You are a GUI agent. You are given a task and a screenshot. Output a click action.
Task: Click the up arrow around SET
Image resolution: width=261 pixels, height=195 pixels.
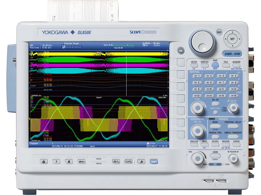233,32
